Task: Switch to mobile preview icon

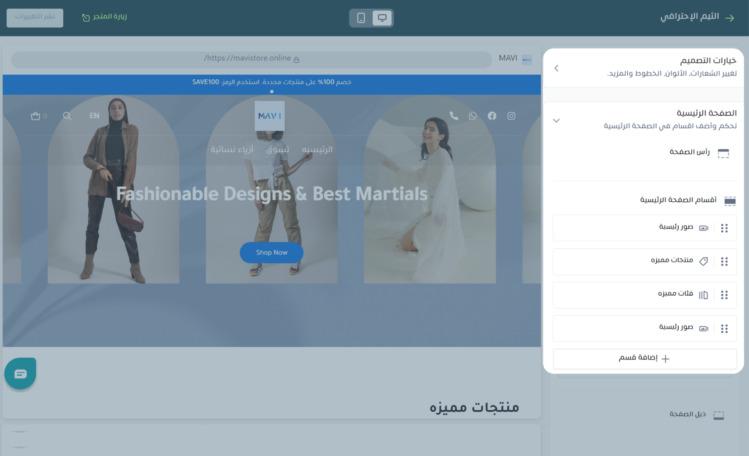Action: (x=361, y=18)
